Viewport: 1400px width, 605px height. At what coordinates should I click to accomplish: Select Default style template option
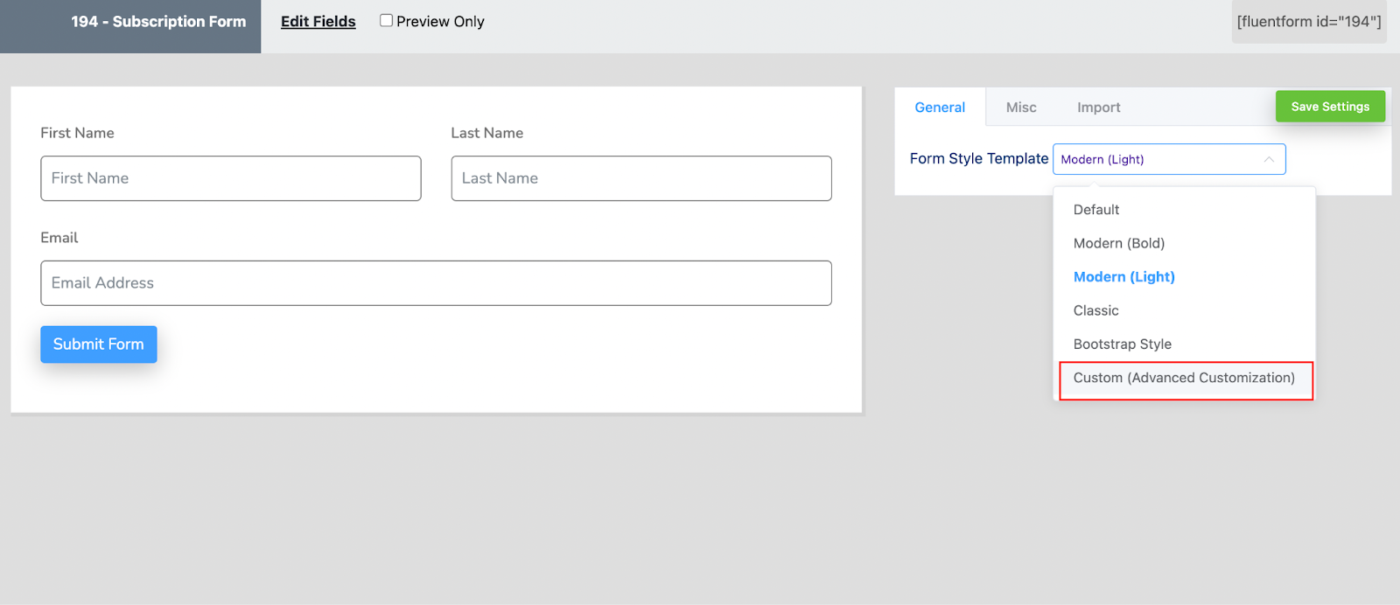coord(1096,210)
